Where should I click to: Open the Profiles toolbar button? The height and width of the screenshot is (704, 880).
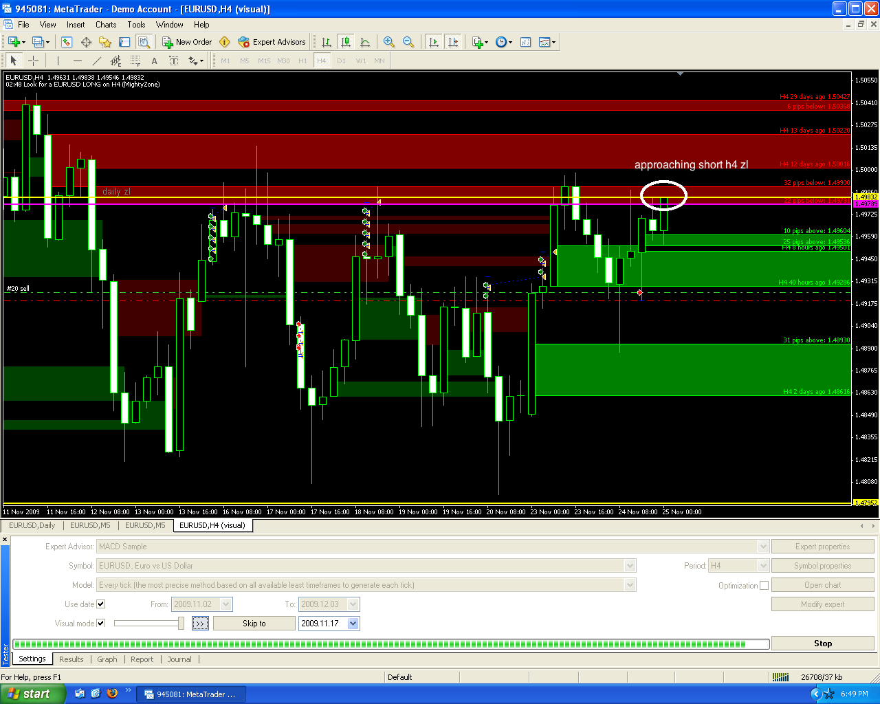pos(40,42)
